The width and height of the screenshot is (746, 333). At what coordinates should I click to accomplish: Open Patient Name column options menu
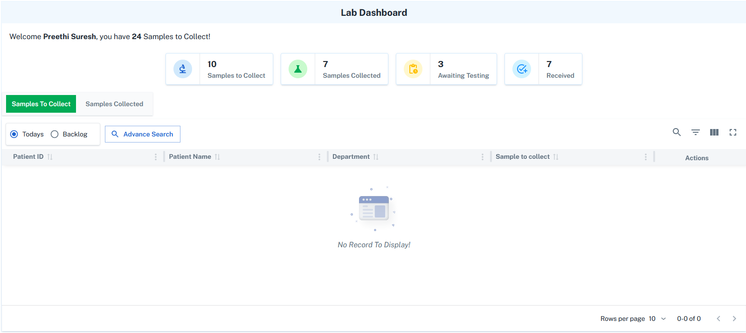click(x=319, y=157)
